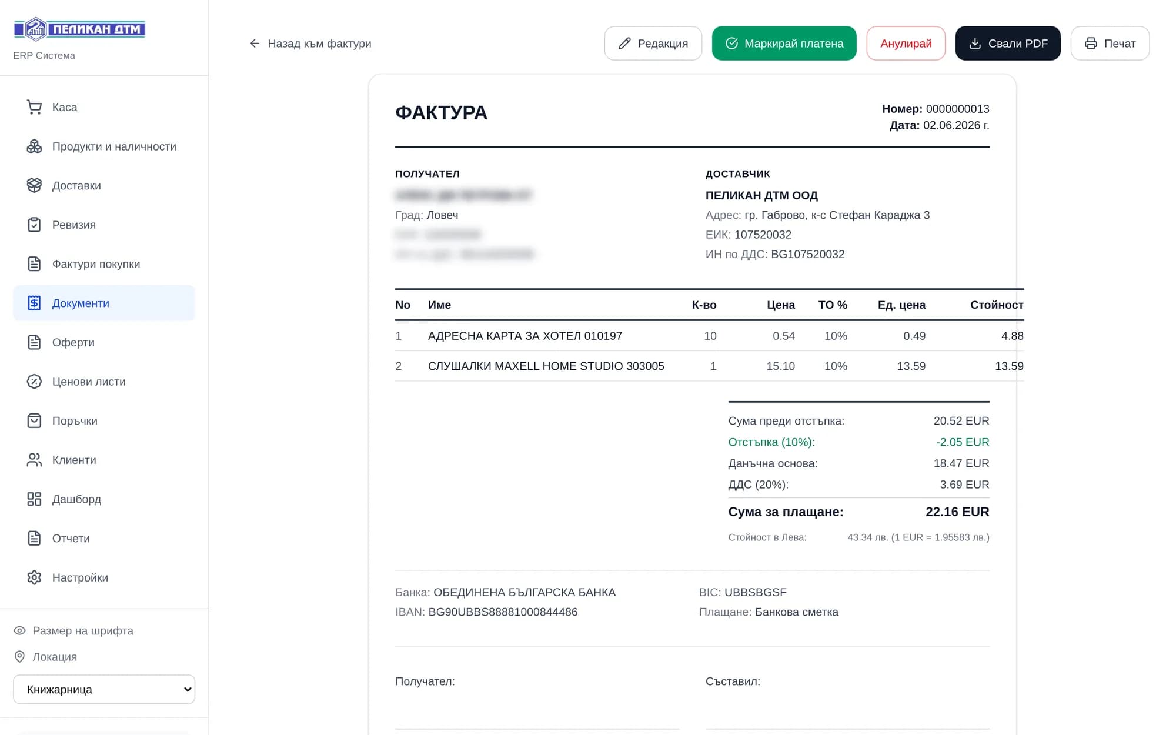Screen dimensions: 1176x735
Task: Click the Поръчки shopping bag icon
Action: coord(34,420)
